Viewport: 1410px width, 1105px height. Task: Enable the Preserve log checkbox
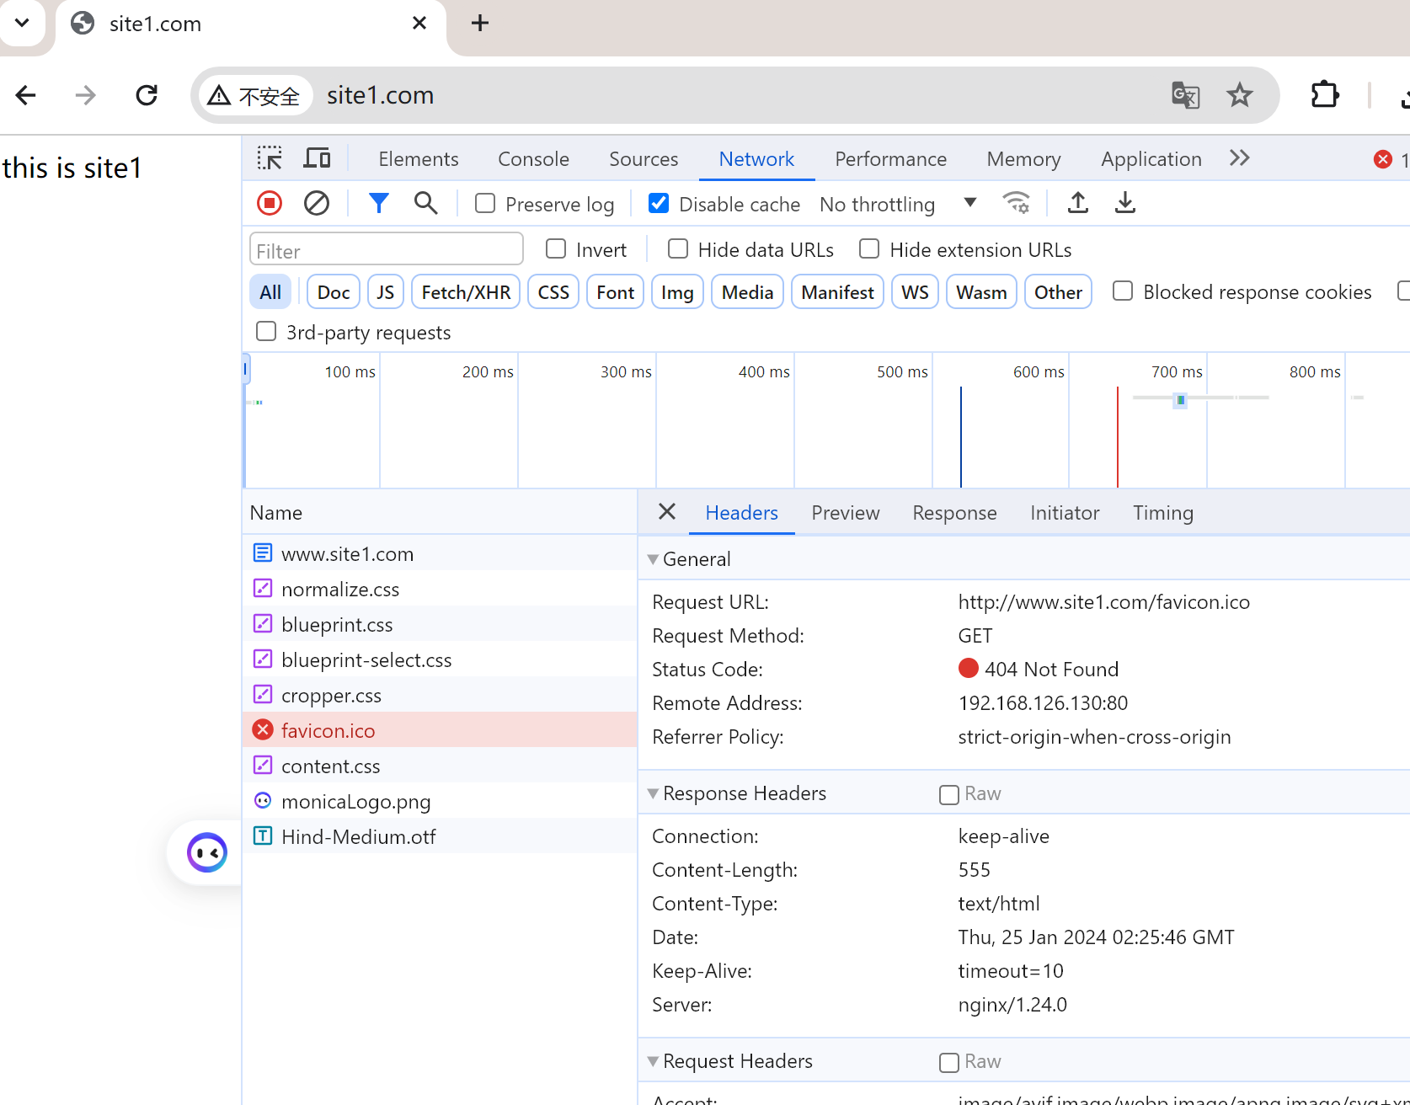click(485, 204)
